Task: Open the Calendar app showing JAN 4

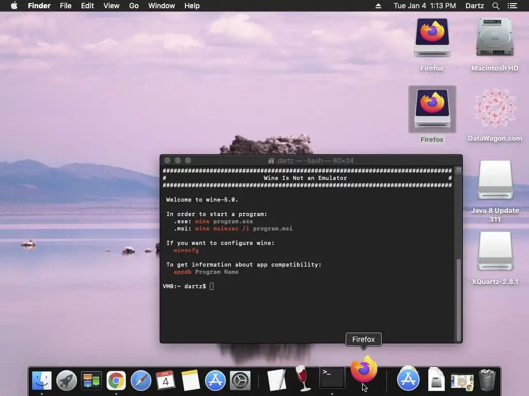Action: (165, 381)
